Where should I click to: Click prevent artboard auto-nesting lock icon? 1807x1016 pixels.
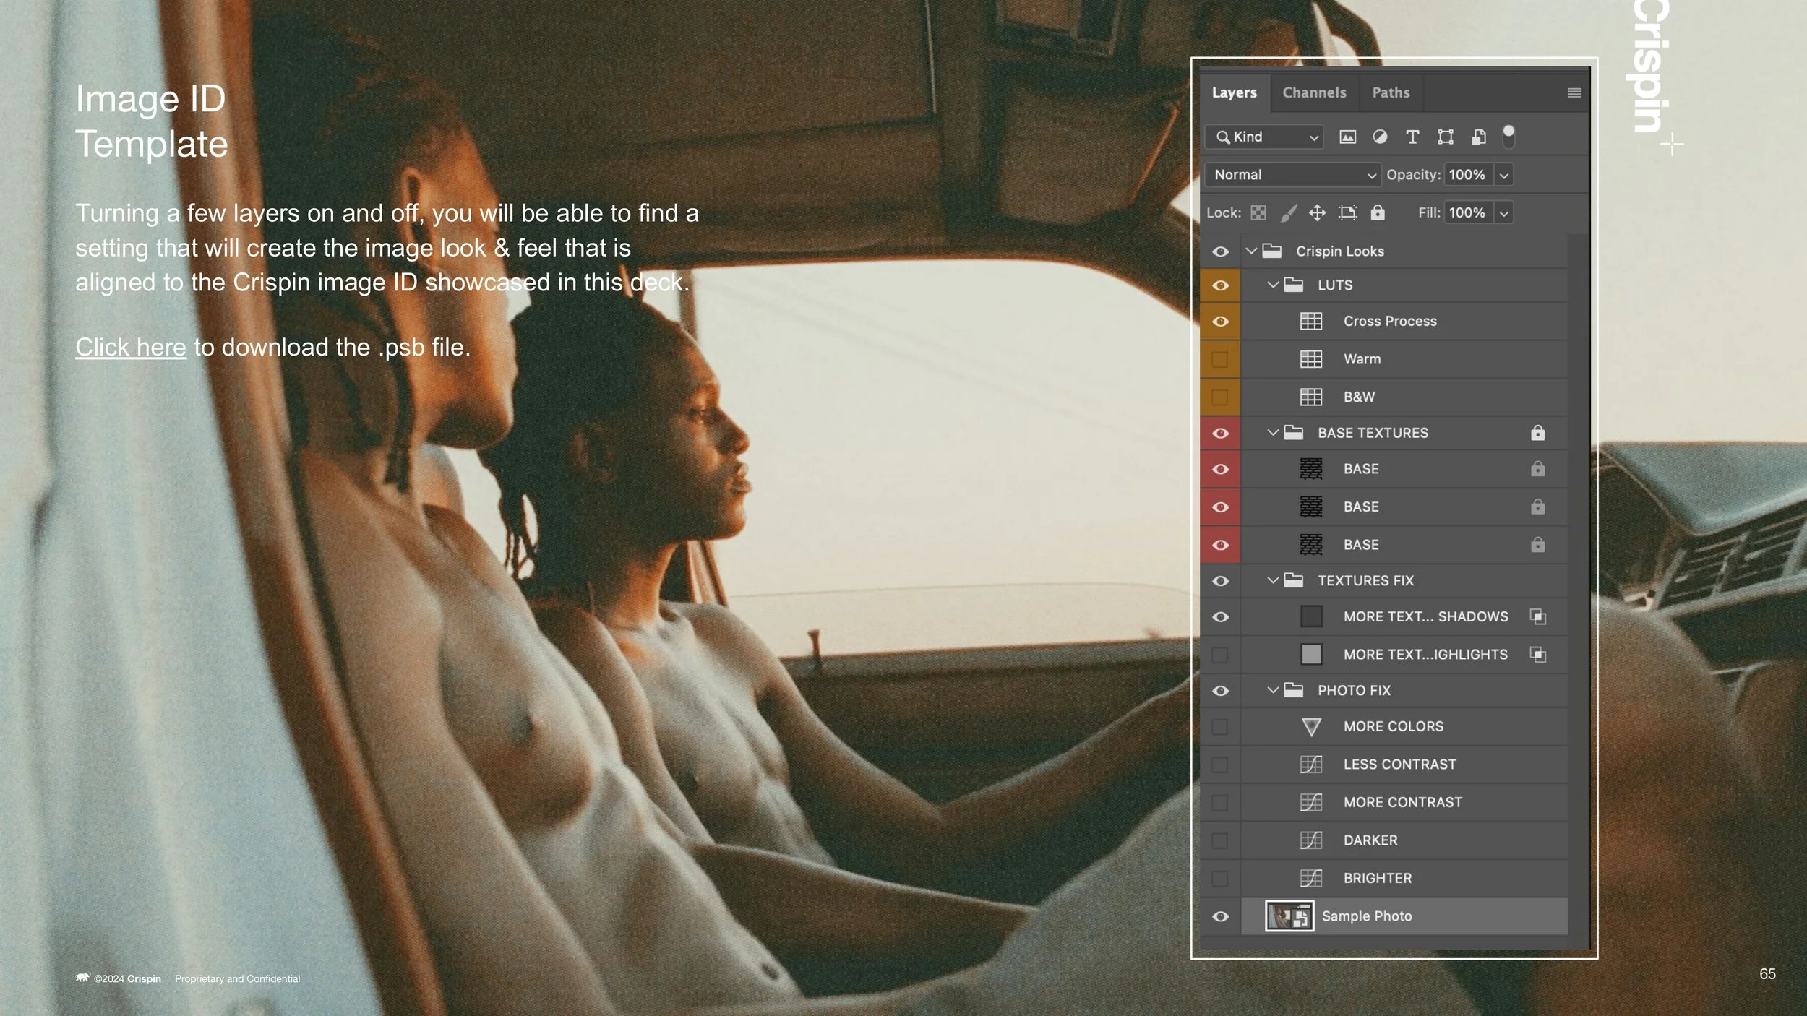tap(1347, 212)
